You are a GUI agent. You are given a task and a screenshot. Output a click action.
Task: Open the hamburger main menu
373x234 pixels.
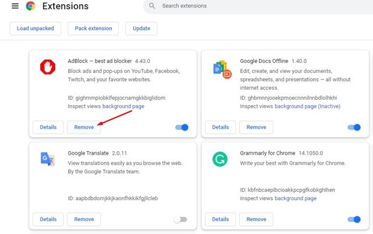pyautogui.click(x=15, y=6)
